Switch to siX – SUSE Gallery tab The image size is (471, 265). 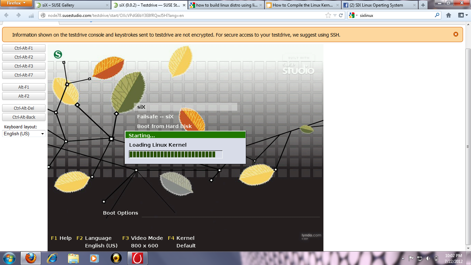[x=72, y=5]
